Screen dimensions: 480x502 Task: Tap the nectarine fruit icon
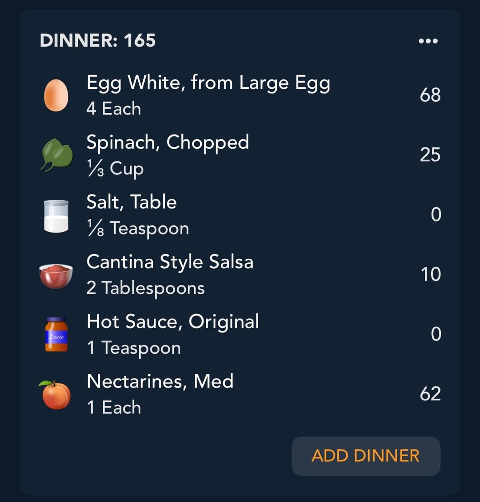click(55, 395)
